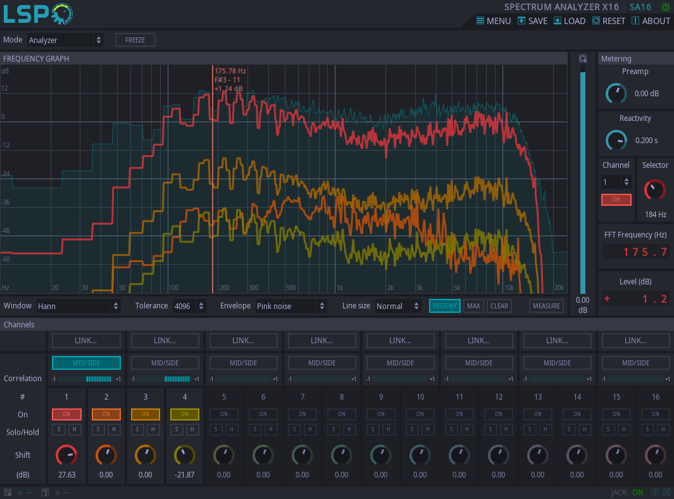Disable the HISTORY toggle
This screenshot has height=499, width=674.
coord(444,306)
